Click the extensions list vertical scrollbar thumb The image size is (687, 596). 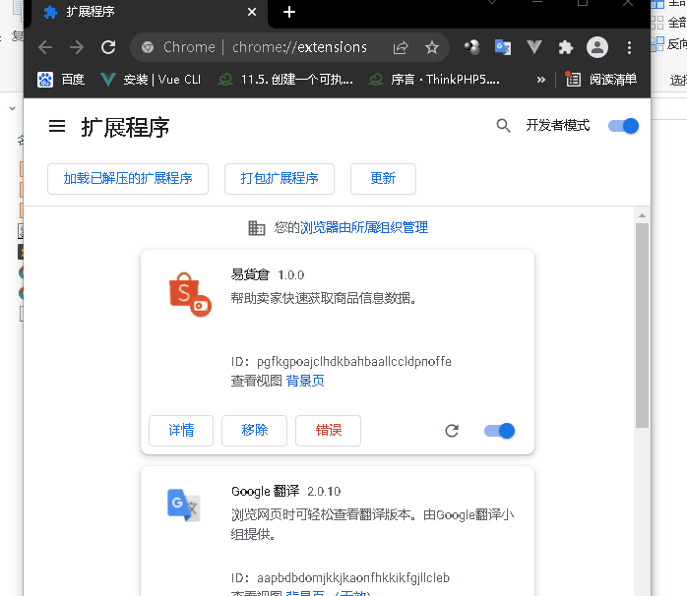[x=642, y=326]
